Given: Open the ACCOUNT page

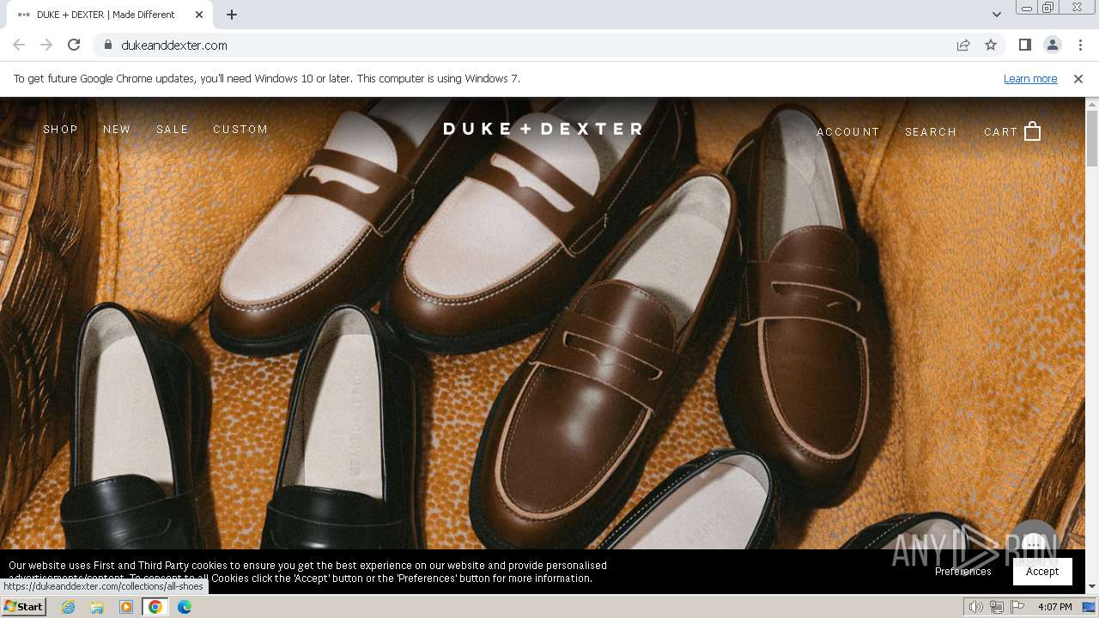Looking at the screenshot, I should (x=848, y=132).
